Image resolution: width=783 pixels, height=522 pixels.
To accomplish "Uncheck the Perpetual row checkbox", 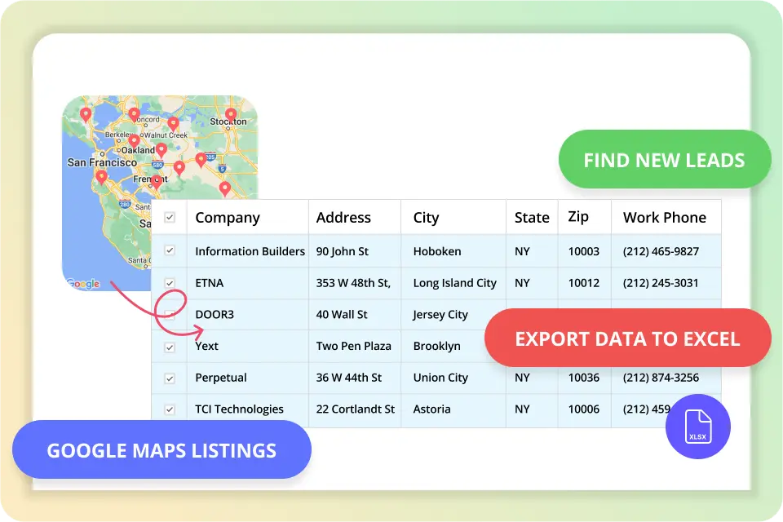I will pos(170,378).
